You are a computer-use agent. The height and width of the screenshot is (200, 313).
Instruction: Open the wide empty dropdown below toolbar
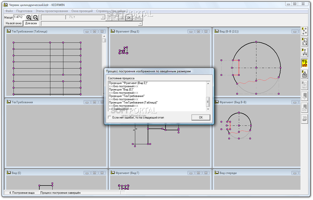pos(140,23)
